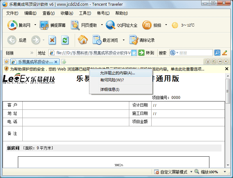
Task: Click the clear history broom icon
Action: tap(133, 40)
